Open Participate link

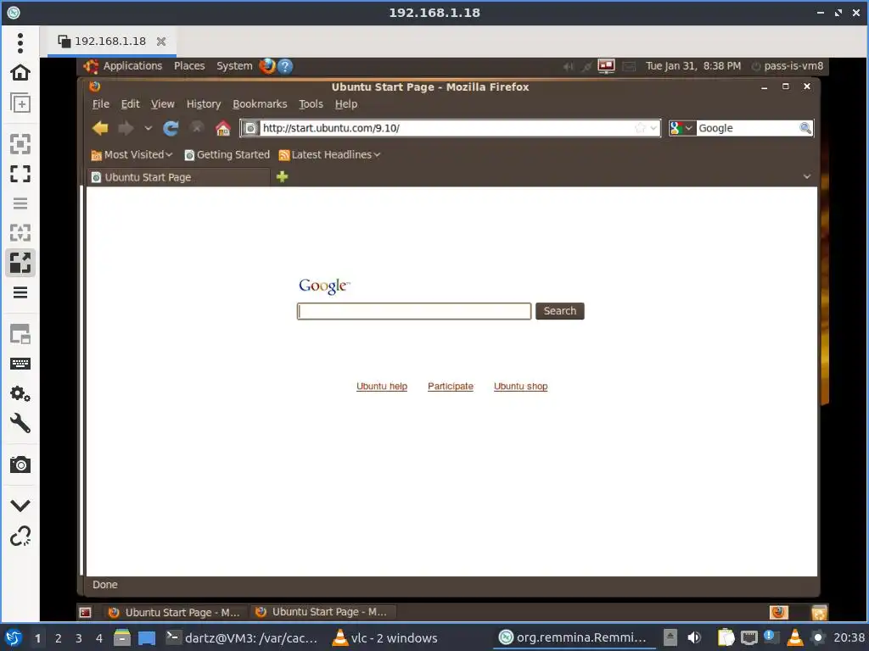(451, 387)
